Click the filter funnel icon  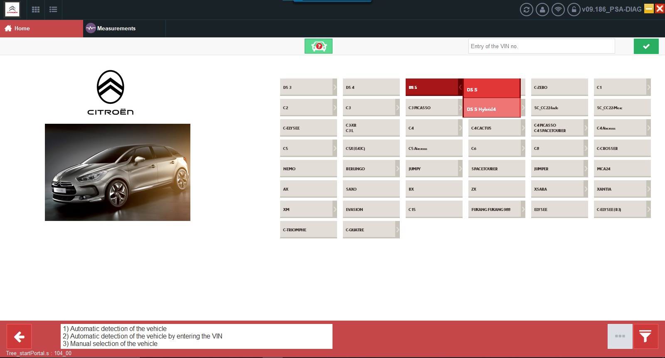point(645,336)
